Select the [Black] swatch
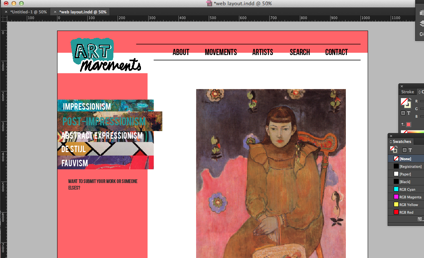Image resolution: width=424 pixels, height=258 pixels. coord(406,182)
